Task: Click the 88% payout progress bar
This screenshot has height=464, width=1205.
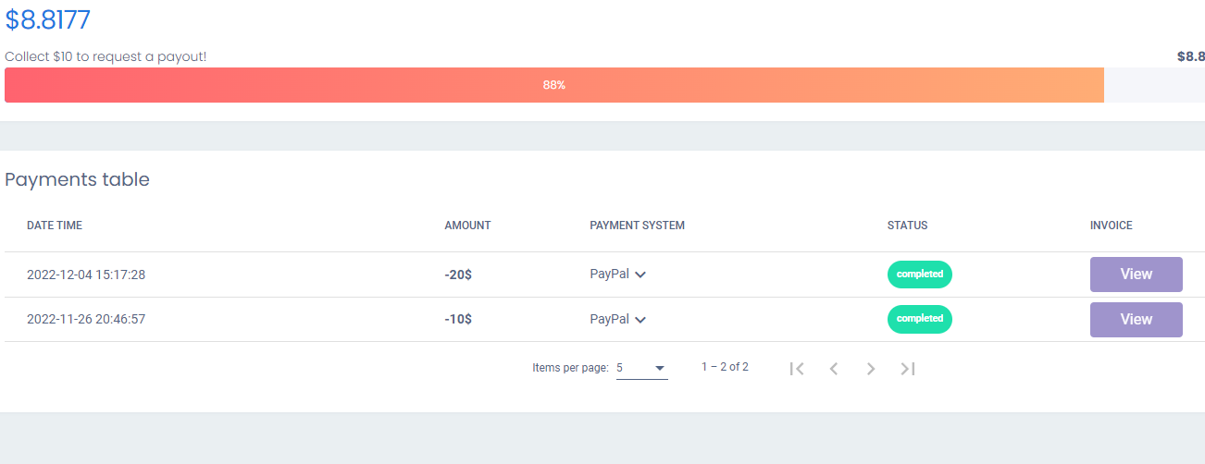Action: 554,85
